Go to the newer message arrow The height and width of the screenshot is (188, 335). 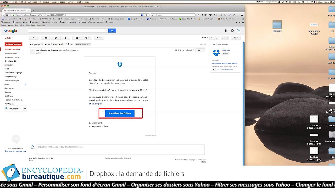[212, 38]
